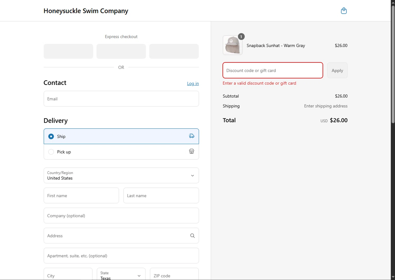
Task: Focus the Last name field
Action: point(161,195)
